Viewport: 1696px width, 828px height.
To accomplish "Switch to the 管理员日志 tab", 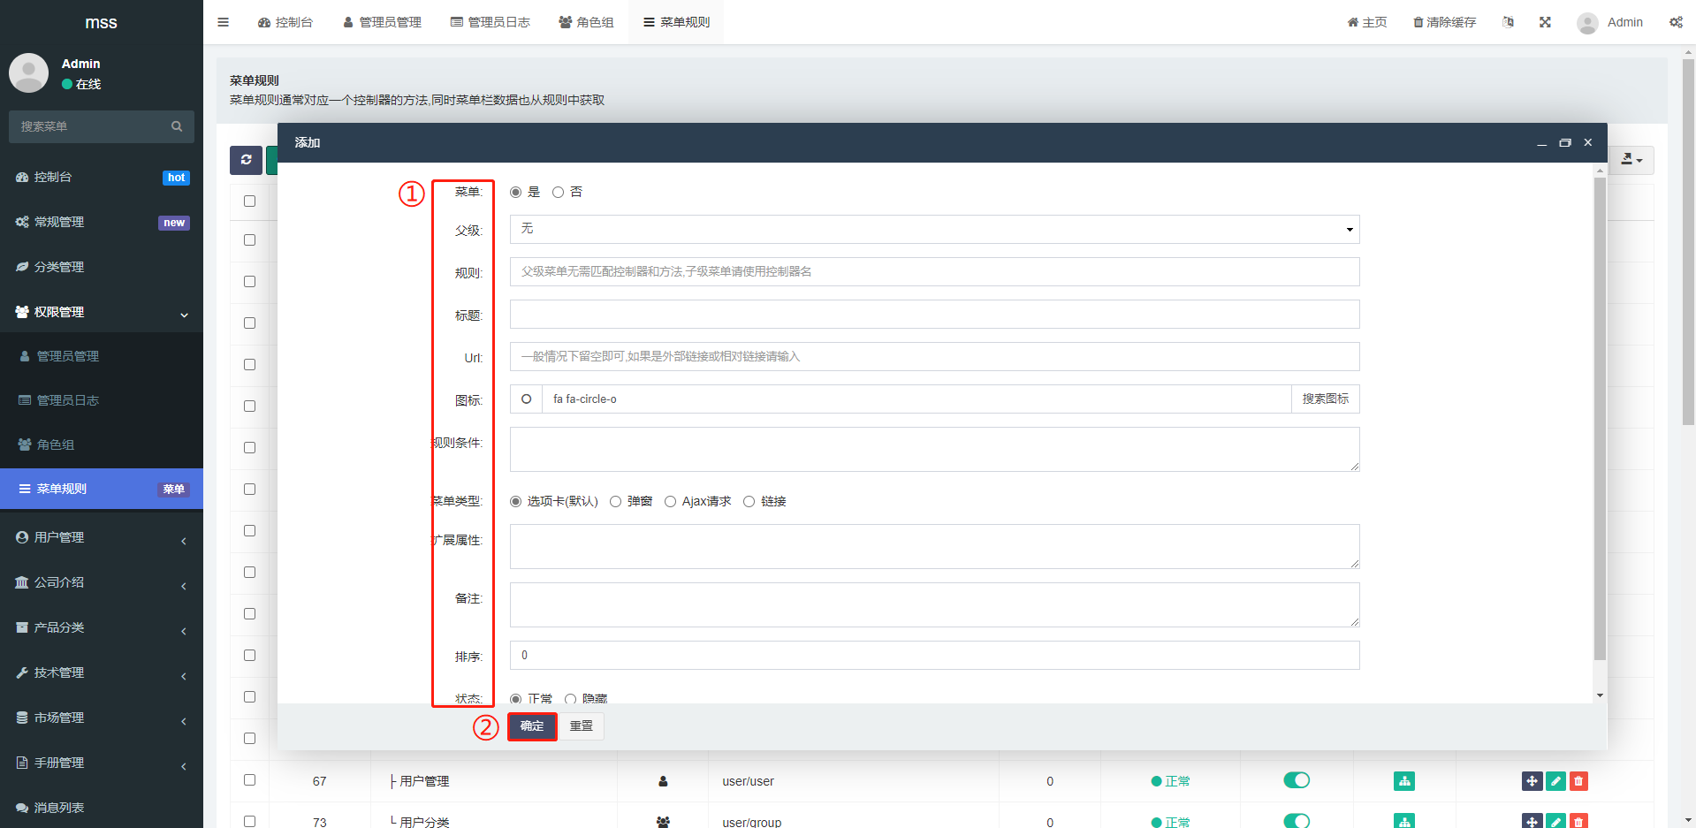I will 491,22.
